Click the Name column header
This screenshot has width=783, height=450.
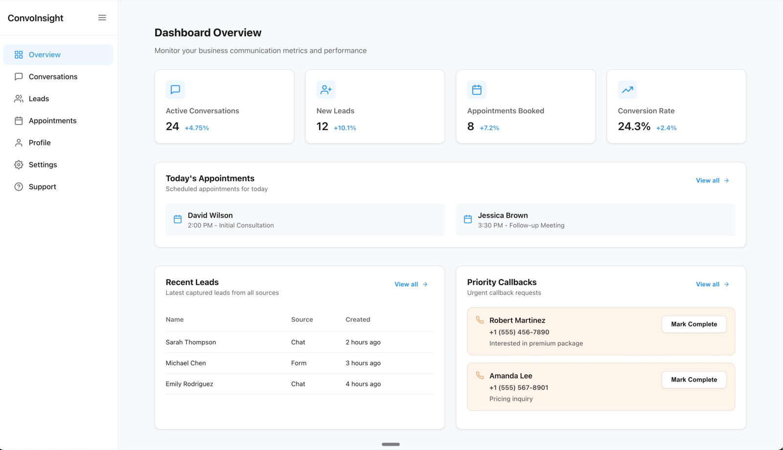tap(175, 319)
